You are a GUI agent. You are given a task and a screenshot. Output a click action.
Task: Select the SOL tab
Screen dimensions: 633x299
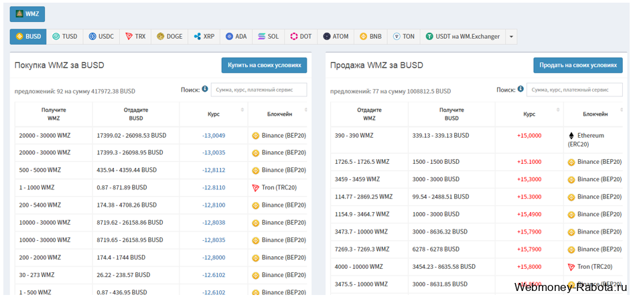269,36
